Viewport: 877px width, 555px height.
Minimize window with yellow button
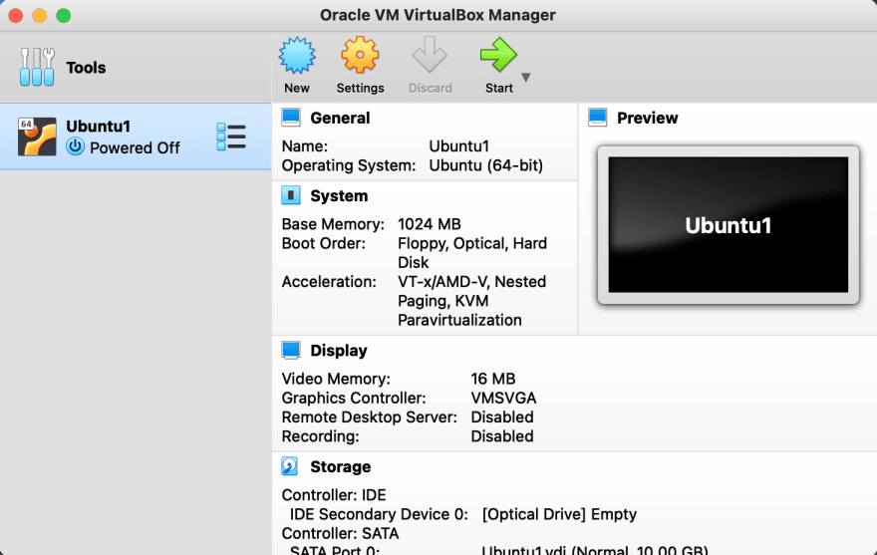(x=40, y=16)
